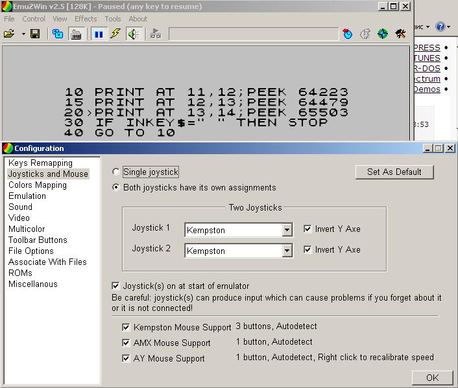
Task: Click the lightning bolt toolbar icon
Action: tap(115, 34)
